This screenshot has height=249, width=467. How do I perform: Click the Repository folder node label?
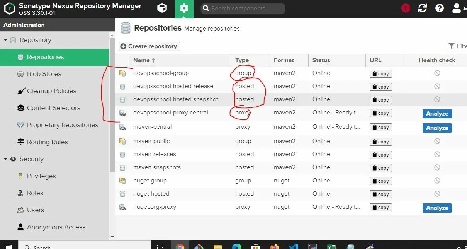tap(36, 40)
